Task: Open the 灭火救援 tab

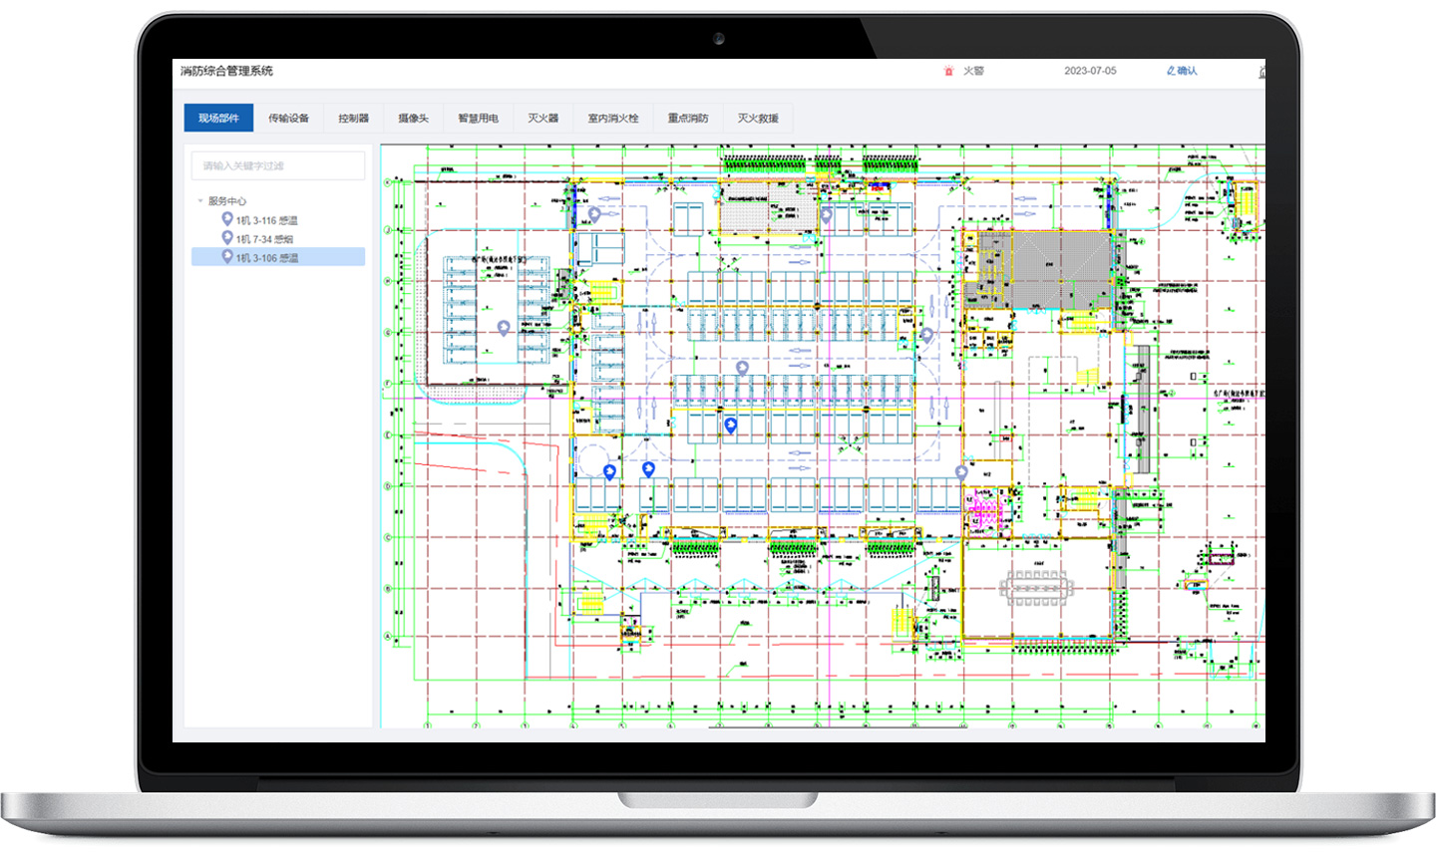Action: 758,118
